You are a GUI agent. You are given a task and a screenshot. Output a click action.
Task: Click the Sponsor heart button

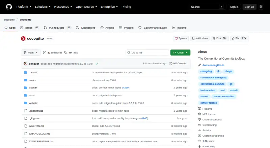click(181, 38)
